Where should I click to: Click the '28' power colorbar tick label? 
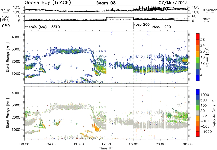click(202, 40)
